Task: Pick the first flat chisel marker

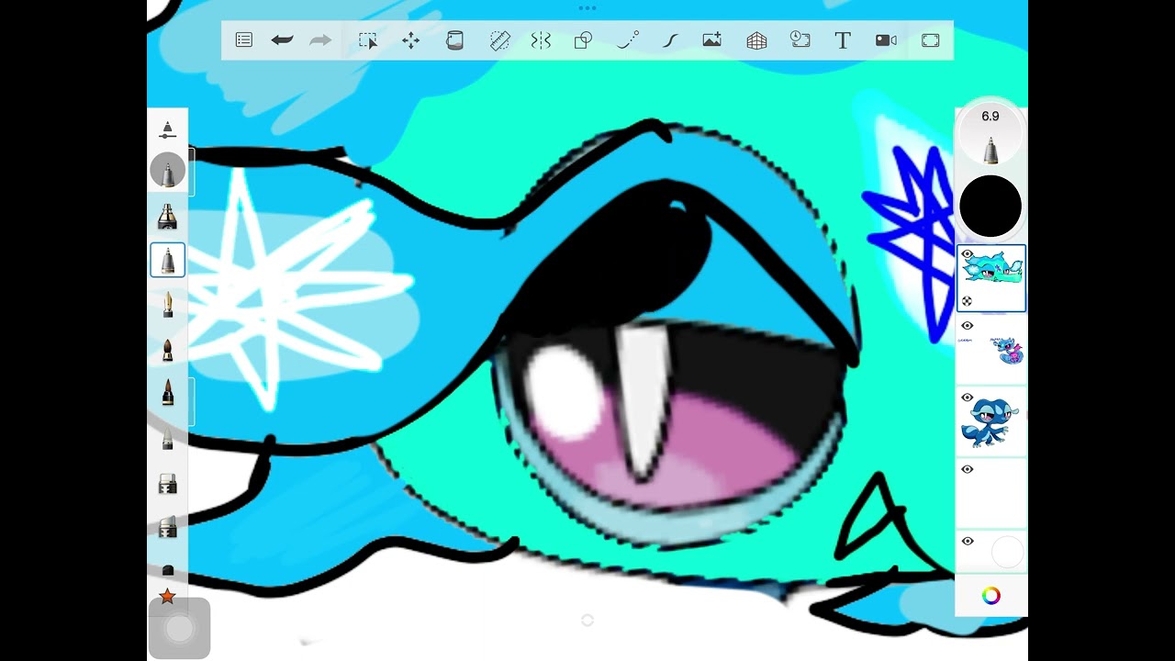Action: (168, 484)
